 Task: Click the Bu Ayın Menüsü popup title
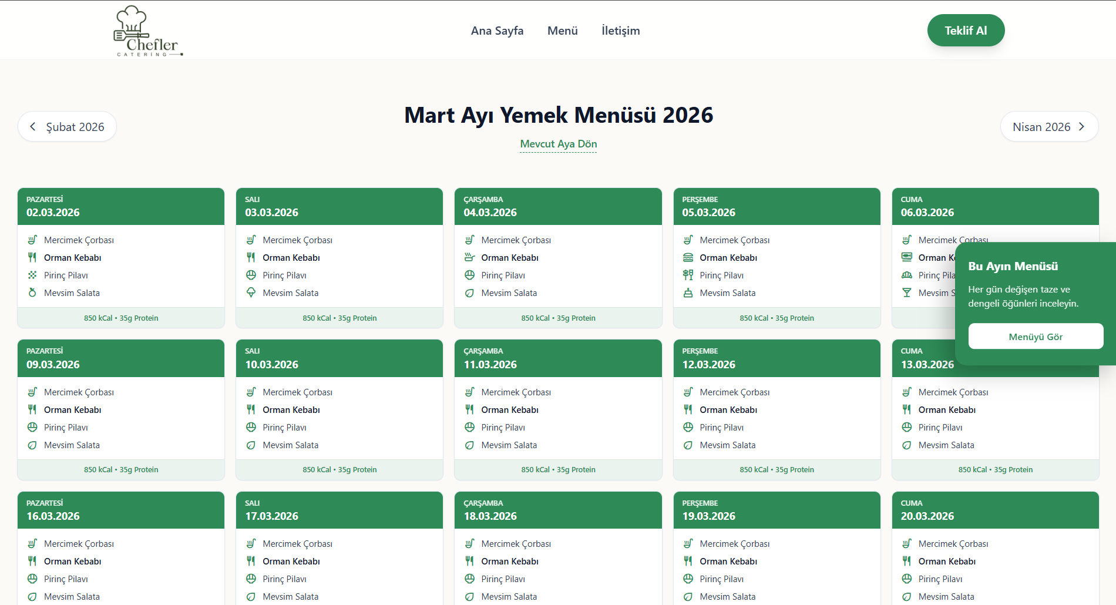point(1013,266)
